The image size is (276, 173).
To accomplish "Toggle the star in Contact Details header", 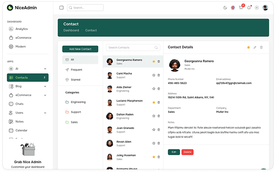I will 248,47.
